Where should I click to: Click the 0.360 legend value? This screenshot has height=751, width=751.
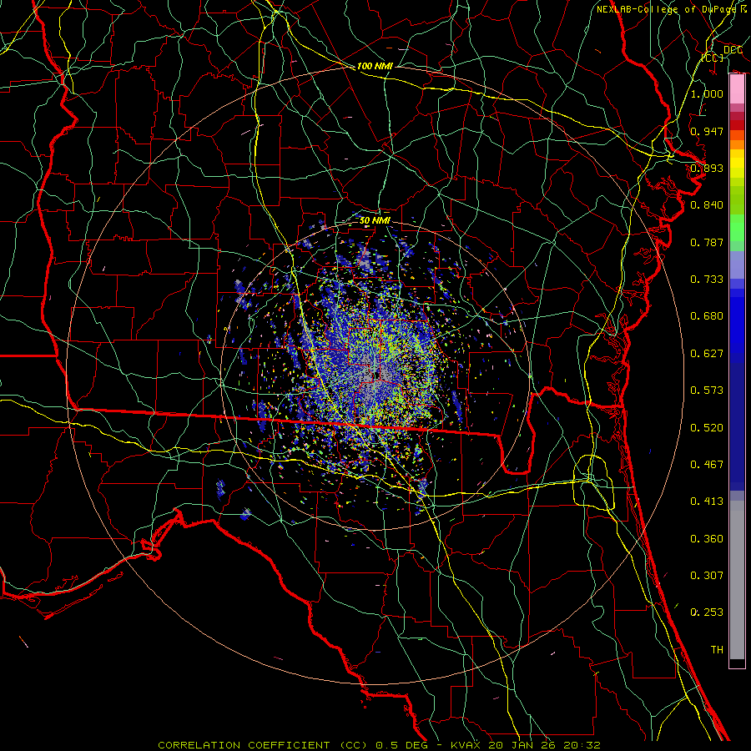tap(707, 539)
